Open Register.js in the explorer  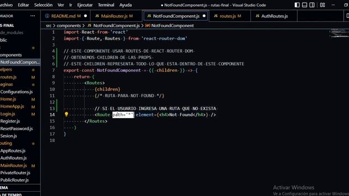point(20,121)
